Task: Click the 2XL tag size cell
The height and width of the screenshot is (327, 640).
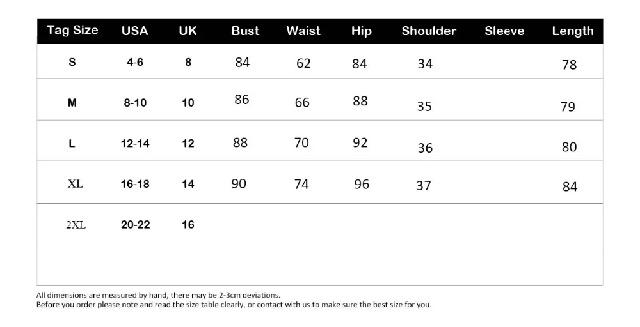Action: [76, 224]
